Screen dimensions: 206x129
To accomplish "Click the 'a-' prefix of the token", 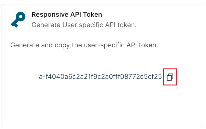I will [42, 77].
